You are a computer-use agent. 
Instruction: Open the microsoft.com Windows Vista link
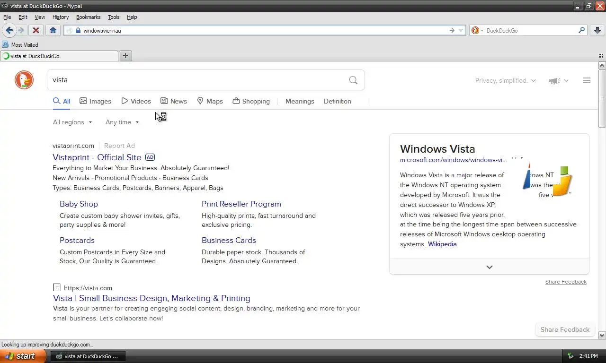454,160
